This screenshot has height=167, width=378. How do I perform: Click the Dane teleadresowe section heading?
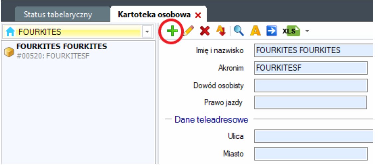coord(211,119)
